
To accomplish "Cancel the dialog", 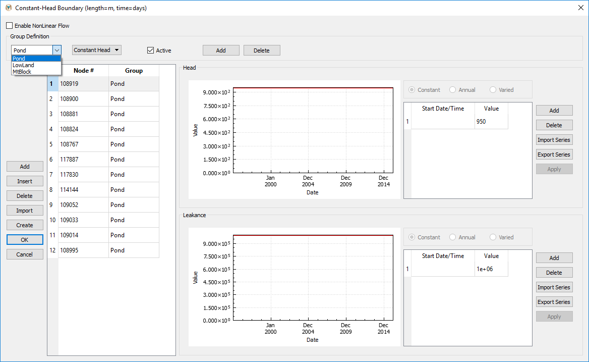I will (25, 254).
